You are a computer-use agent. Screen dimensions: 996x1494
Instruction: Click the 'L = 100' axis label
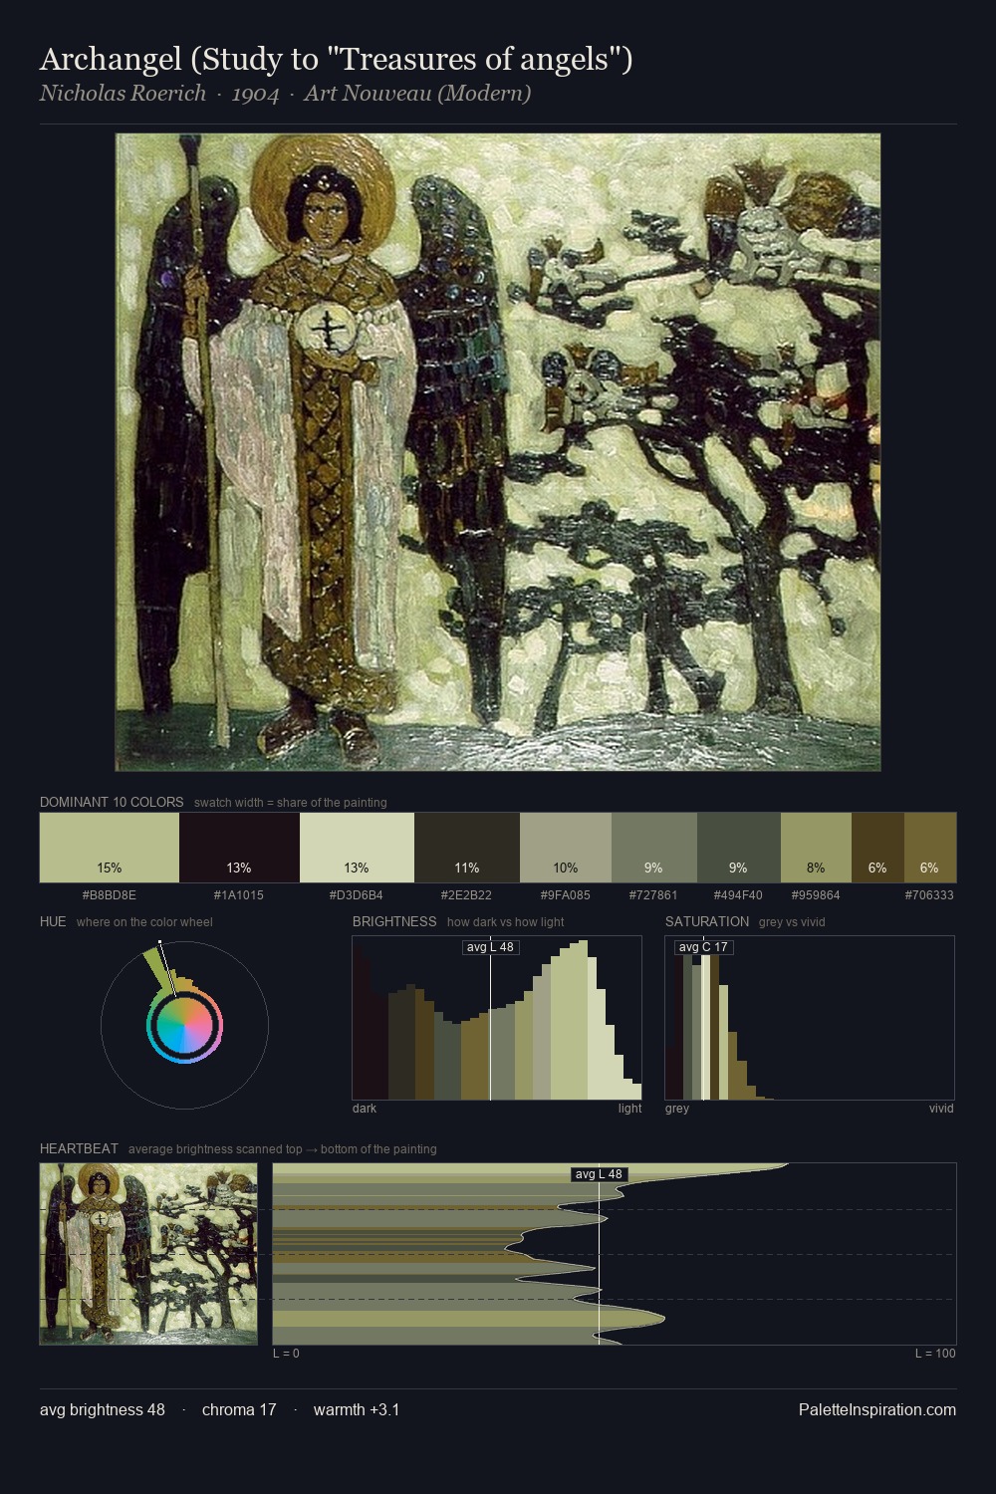[935, 1353]
